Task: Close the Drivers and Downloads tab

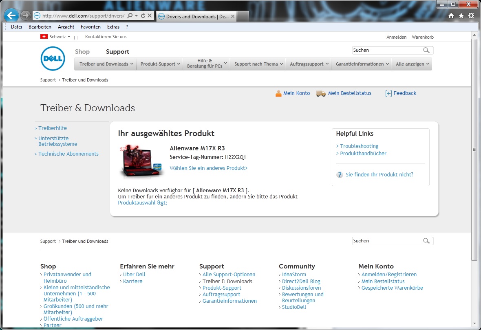Action: [233, 16]
